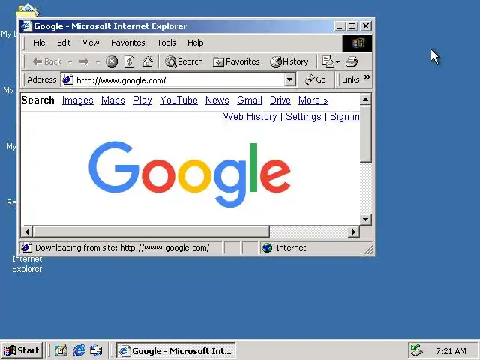Click the page icon in Address bar
The height and width of the screenshot is (360, 480).
[67, 80]
